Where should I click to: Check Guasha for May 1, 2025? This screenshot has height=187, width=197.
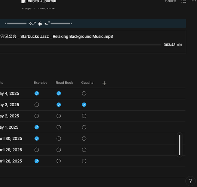tap(84, 127)
